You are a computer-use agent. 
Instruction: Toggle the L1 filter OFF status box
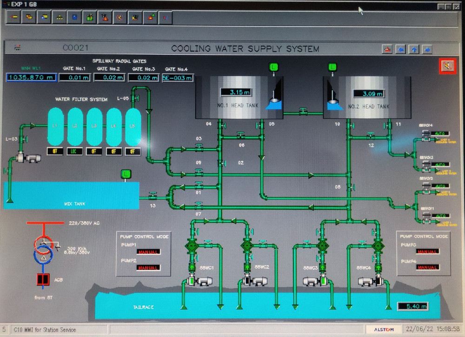(x=54, y=152)
